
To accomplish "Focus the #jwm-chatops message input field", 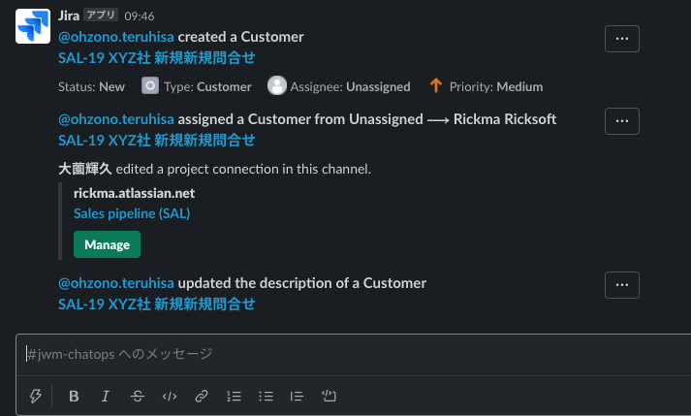I will click(354, 354).
